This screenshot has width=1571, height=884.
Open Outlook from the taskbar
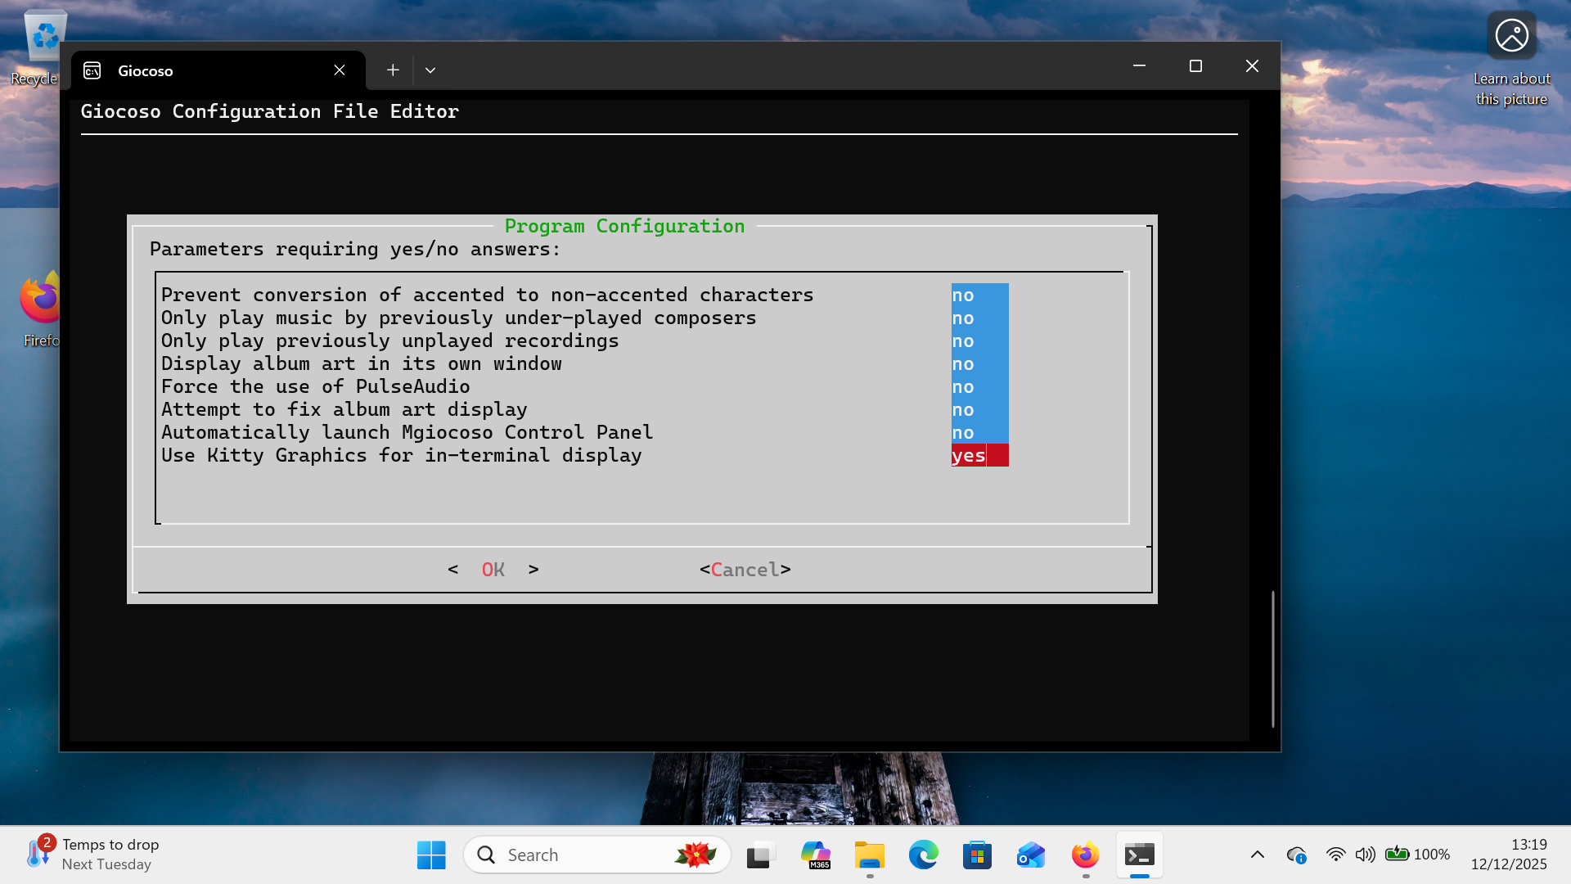1030,854
